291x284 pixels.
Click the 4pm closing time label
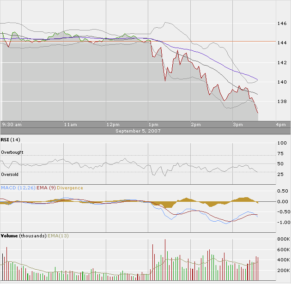pyautogui.click(x=280, y=125)
